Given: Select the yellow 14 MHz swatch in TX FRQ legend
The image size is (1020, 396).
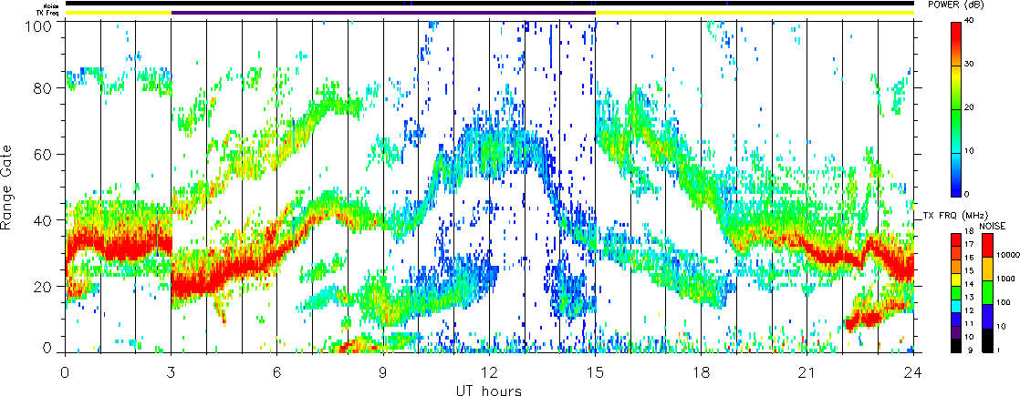Looking at the screenshot, I should tap(955, 279).
